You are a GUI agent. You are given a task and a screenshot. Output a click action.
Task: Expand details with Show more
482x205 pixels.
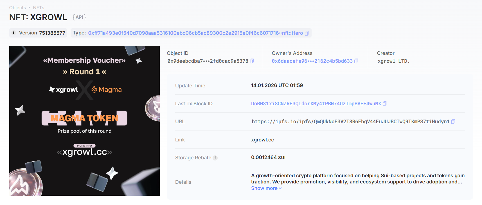click(266, 188)
